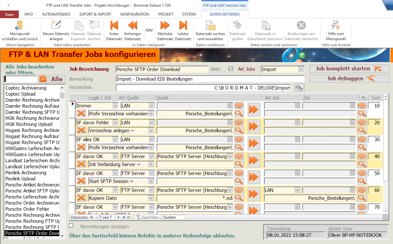
Task: Open the Verzeichnis anlegen job dropdown
Action: (151, 131)
